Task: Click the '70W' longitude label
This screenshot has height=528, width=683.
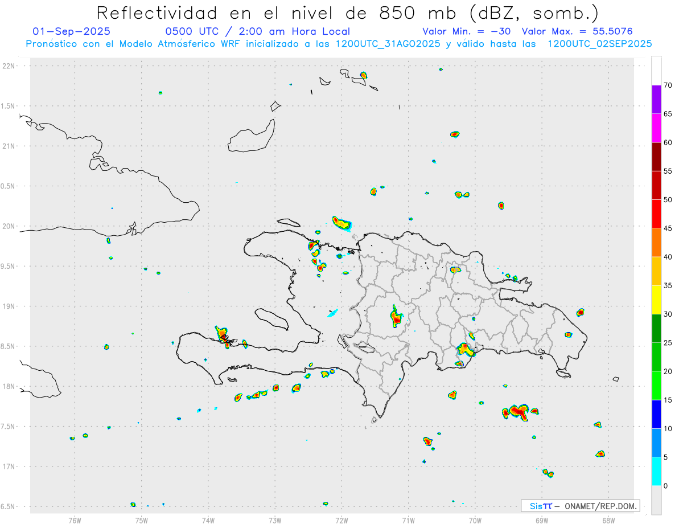Action: click(475, 519)
